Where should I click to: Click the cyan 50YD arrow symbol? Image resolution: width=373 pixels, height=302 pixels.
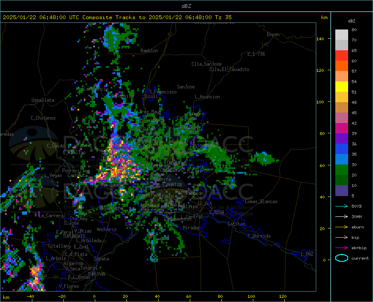coord(342,206)
